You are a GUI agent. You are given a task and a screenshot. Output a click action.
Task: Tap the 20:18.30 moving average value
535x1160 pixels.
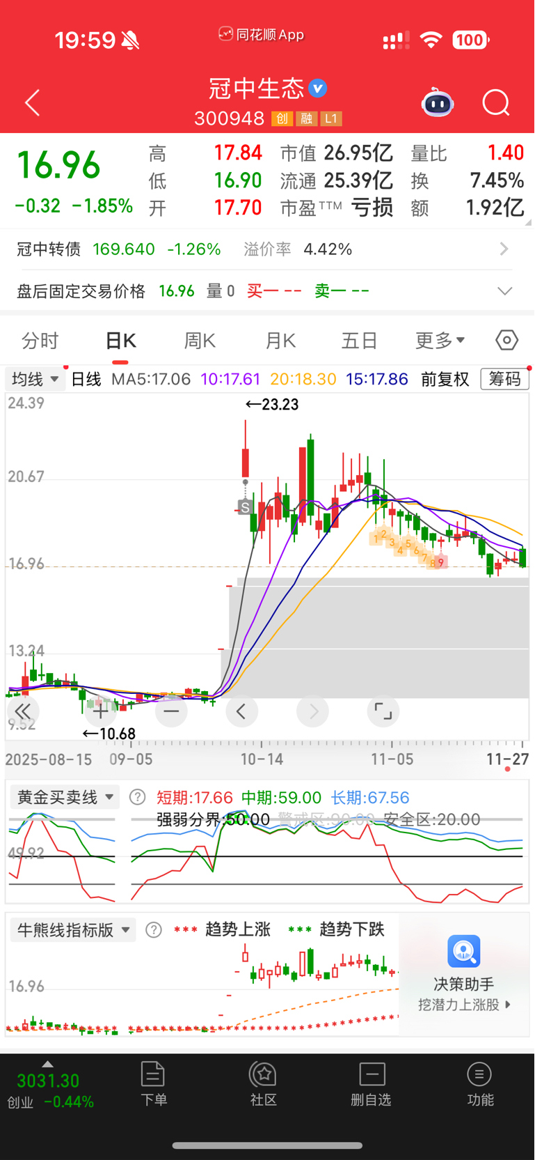pos(303,379)
